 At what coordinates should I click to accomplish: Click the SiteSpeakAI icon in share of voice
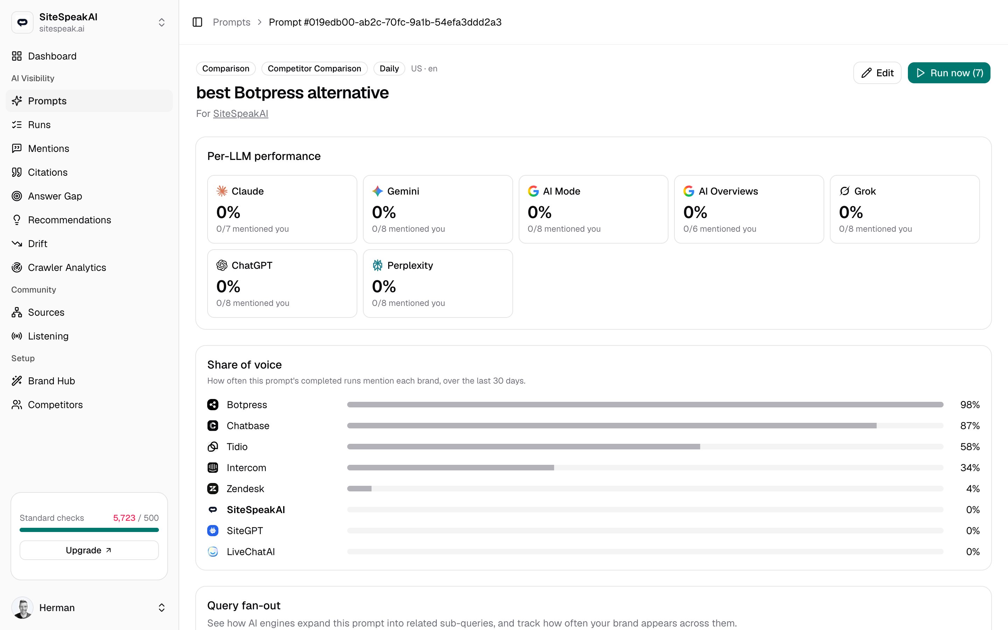(213, 510)
